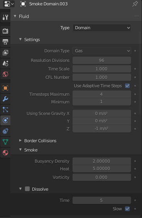Uncheck the Slow dissolve option
142x218 pixels.
pyautogui.click(x=127, y=209)
